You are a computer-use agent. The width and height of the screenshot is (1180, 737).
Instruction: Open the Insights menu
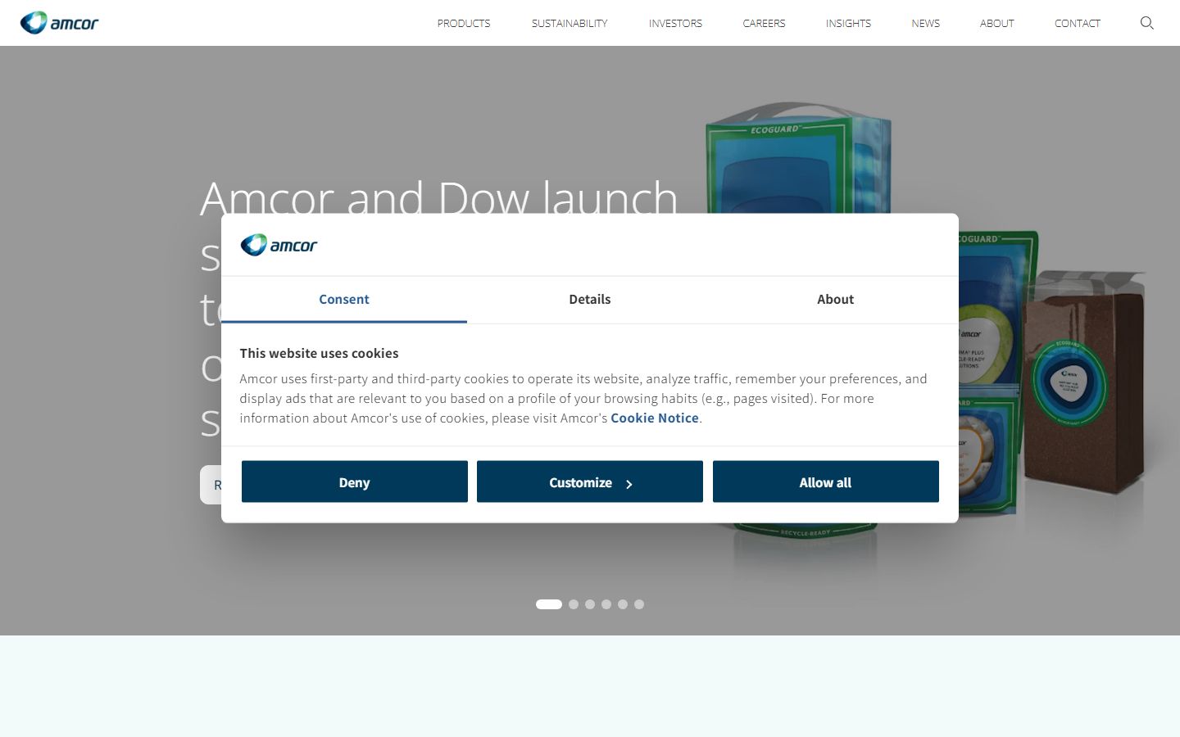848,23
